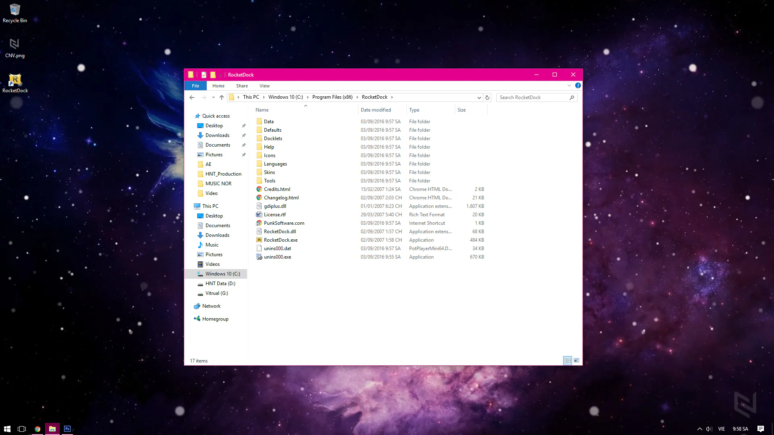This screenshot has width=774, height=435.
Task: Expand the ribbon chevron
Action: (569, 85)
